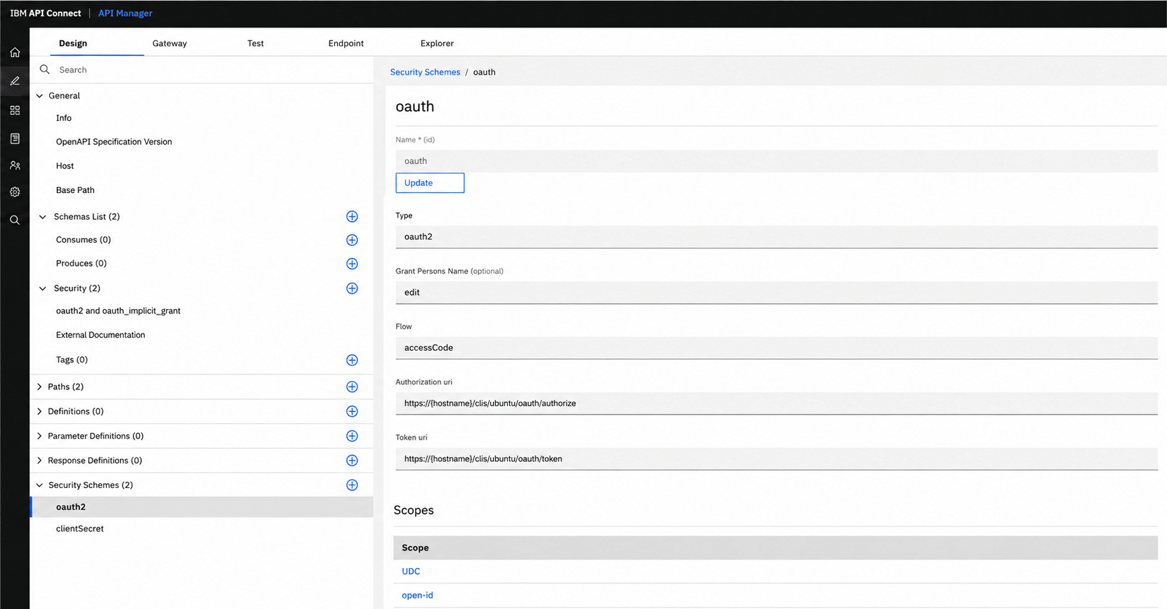Viewport: 1167px width, 609px height.
Task: Open the members people icon in sidebar
Action: point(15,165)
